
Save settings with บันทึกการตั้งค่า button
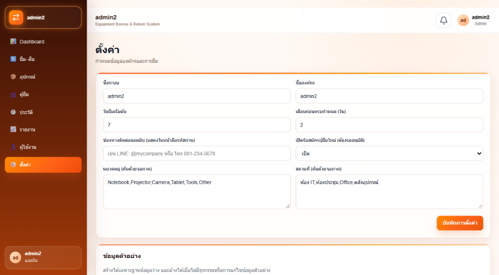pyautogui.click(x=460, y=223)
